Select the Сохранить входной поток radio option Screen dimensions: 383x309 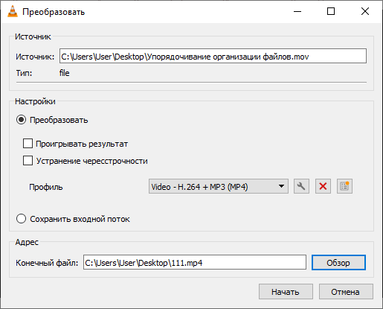(x=21, y=219)
